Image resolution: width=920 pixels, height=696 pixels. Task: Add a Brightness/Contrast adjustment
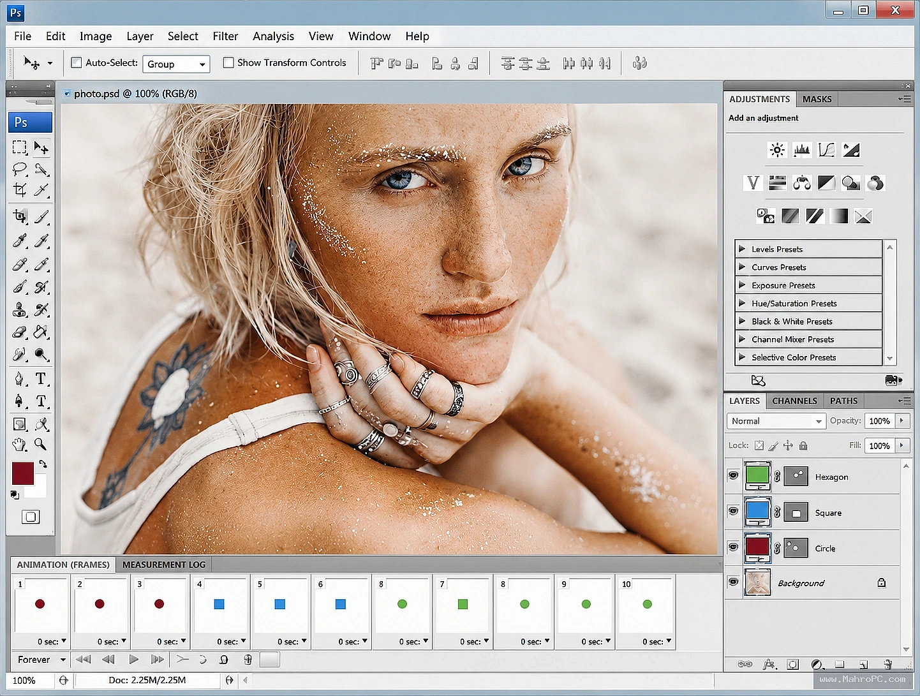[x=777, y=150]
